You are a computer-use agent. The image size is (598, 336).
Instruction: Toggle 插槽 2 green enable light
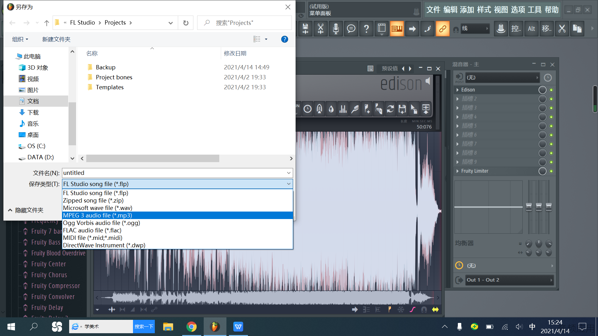551,99
